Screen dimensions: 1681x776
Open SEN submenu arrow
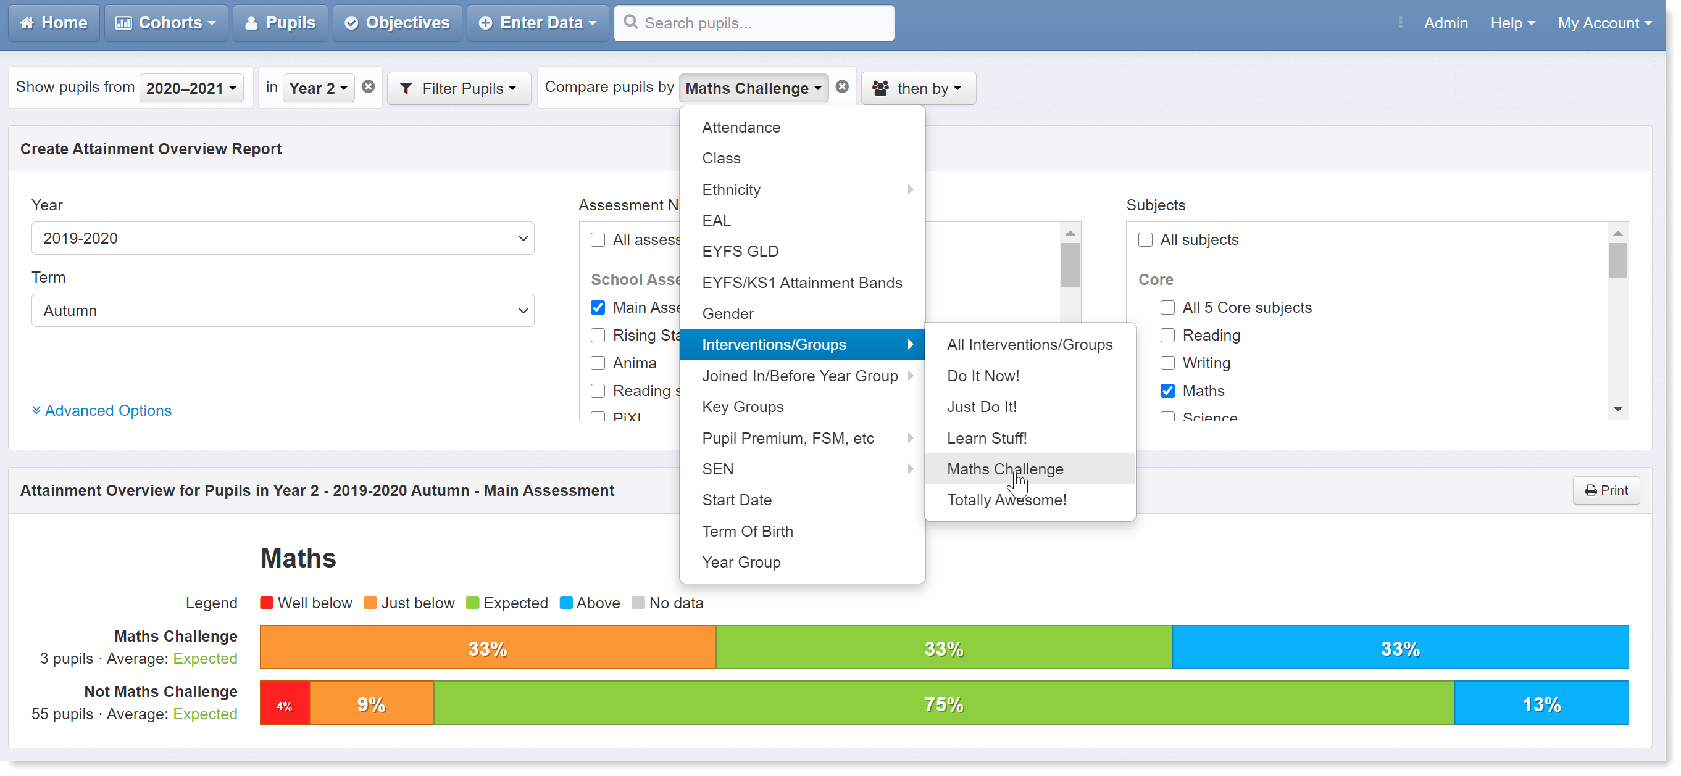[910, 469]
